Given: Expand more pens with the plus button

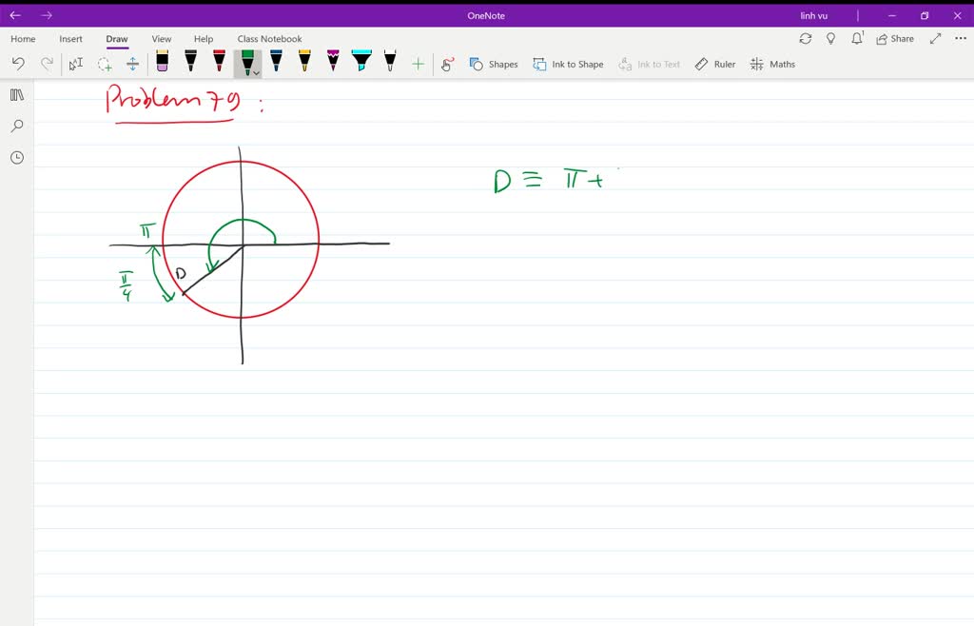Looking at the screenshot, I should 418,64.
